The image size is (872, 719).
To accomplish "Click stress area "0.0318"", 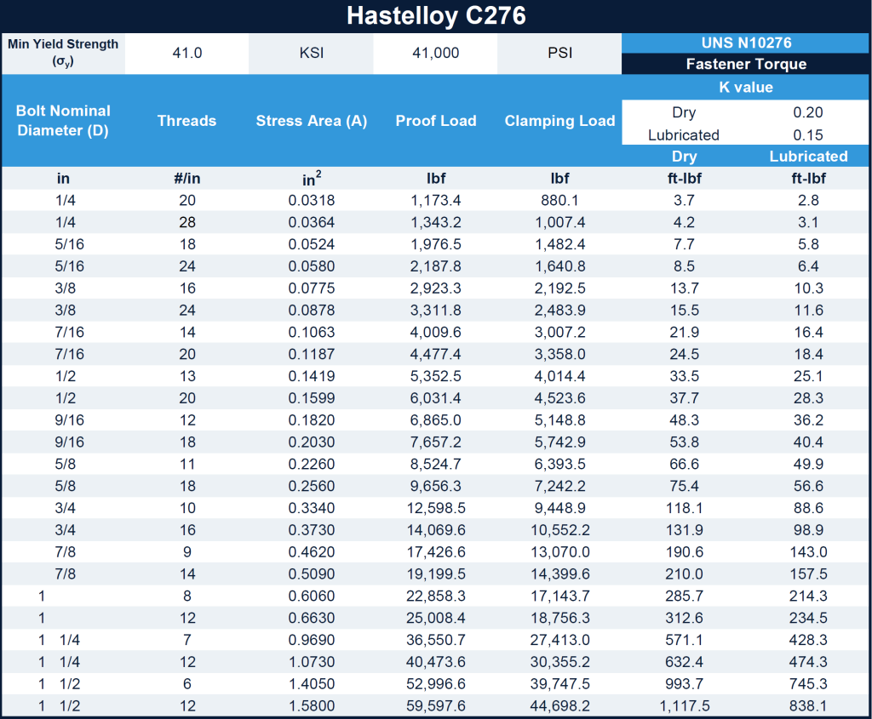I will coord(312,201).
